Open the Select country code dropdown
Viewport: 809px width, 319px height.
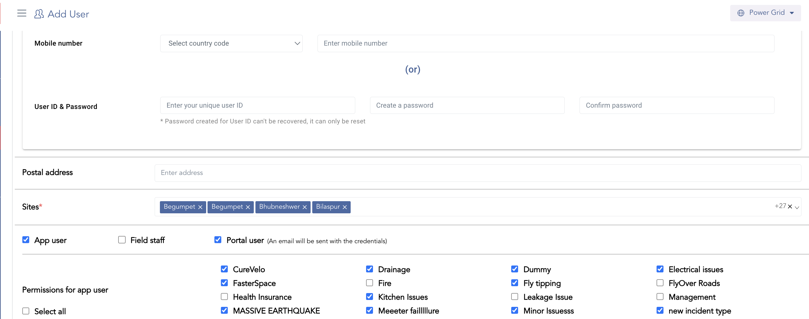coord(231,43)
